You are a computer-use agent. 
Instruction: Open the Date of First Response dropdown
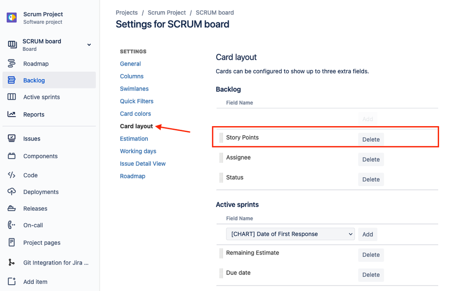click(x=290, y=234)
